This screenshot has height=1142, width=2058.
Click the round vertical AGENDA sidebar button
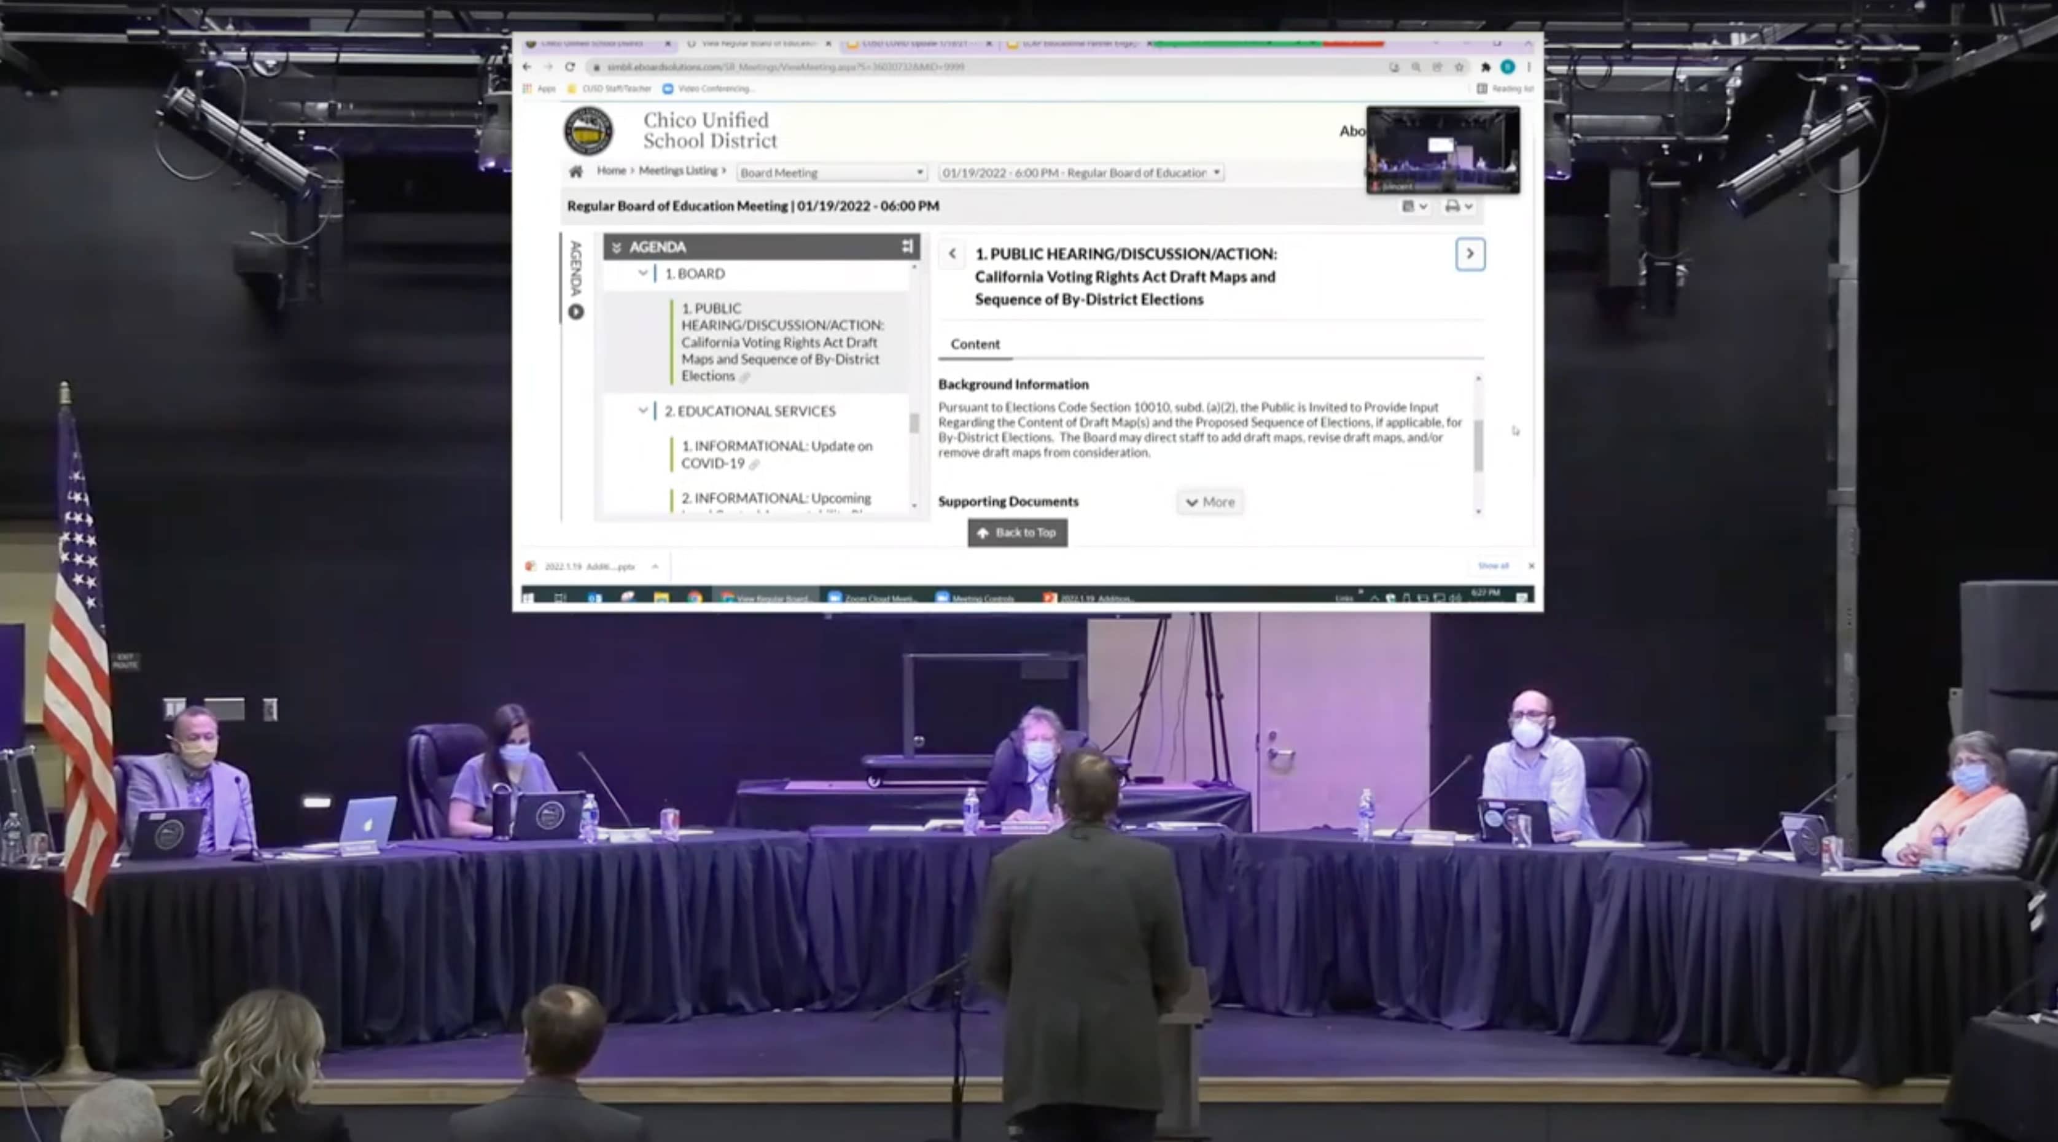point(575,311)
